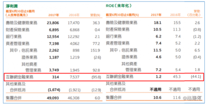The width and height of the screenshot is (206, 104).
Task: Click the highlighted 互聯網金融業務 net profit label
Action: coord(20,77)
